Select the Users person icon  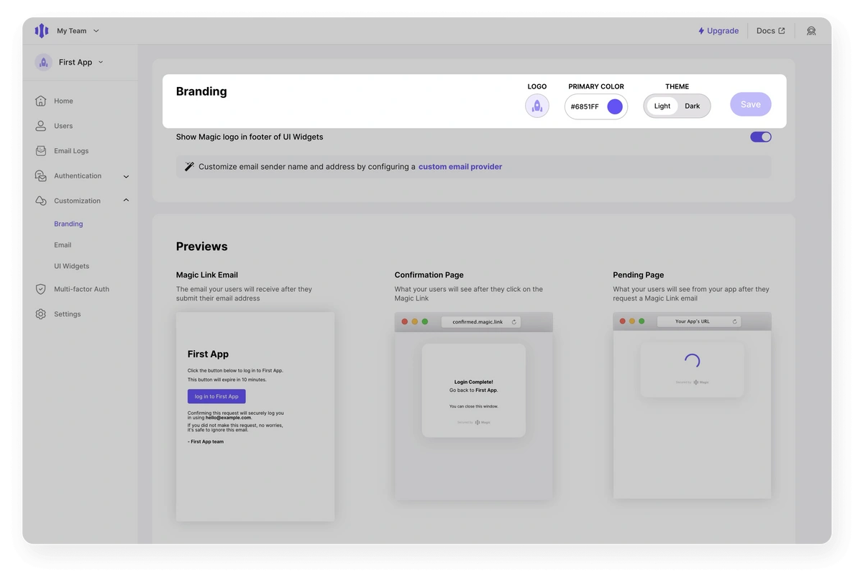pyautogui.click(x=41, y=126)
